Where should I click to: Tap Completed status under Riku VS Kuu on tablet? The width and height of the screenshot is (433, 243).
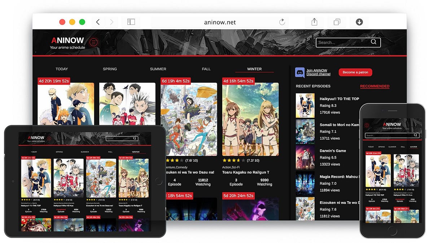click(61, 209)
